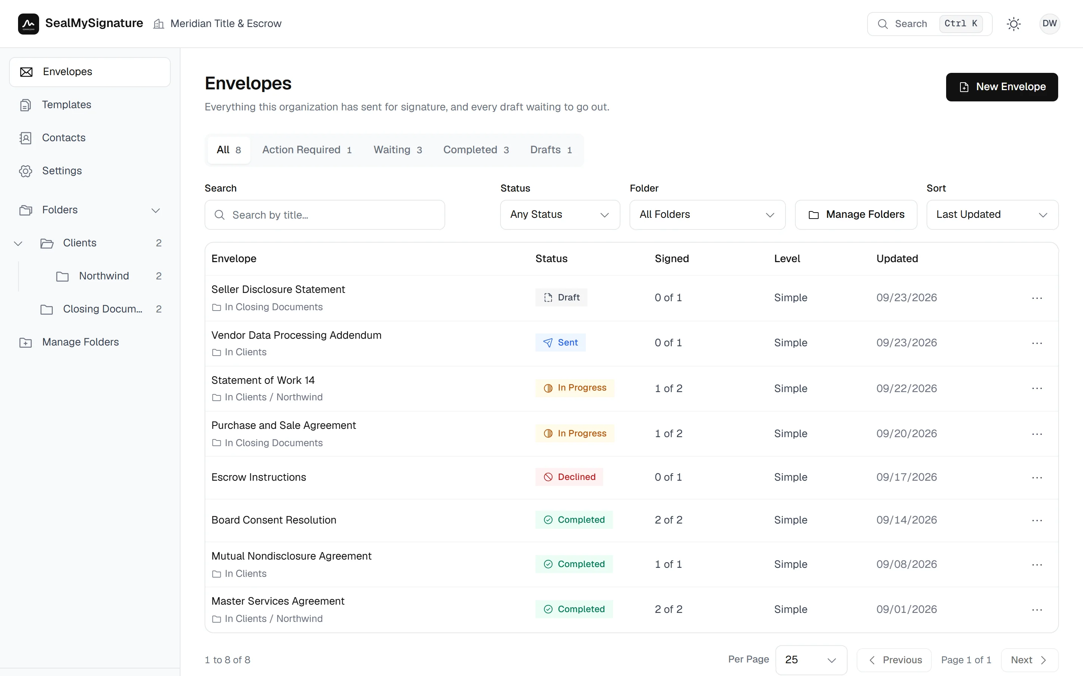1083x676 pixels.
Task: Open the Envelopes sidebar item
Action: tap(90, 71)
